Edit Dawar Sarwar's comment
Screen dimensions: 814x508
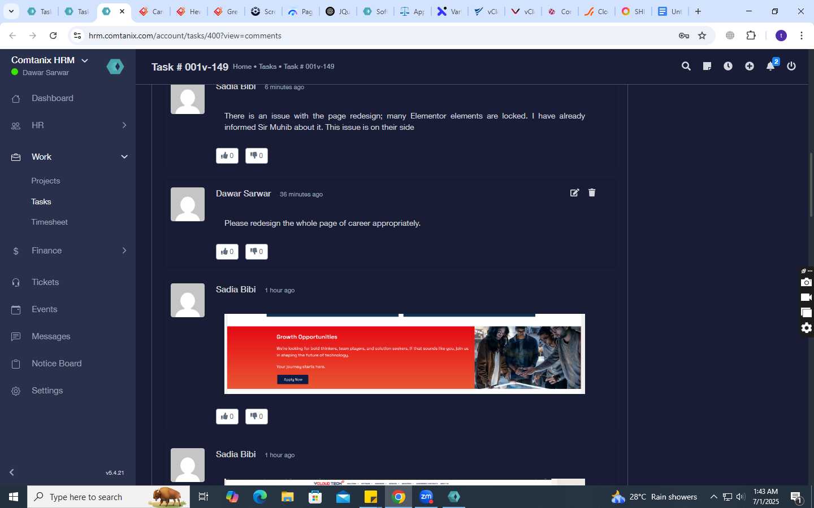[x=574, y=192]
